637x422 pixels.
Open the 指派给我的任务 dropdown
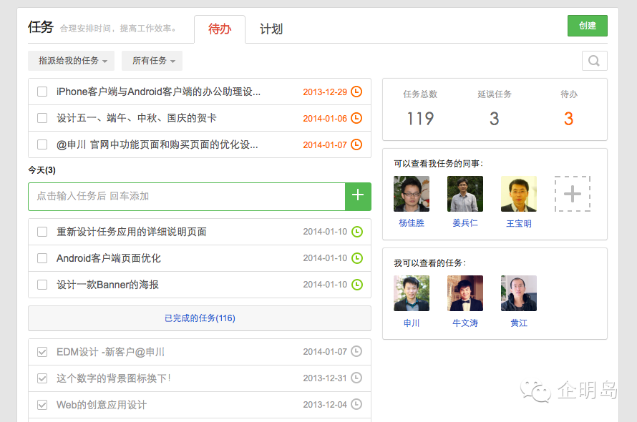[x=71, y=61]
